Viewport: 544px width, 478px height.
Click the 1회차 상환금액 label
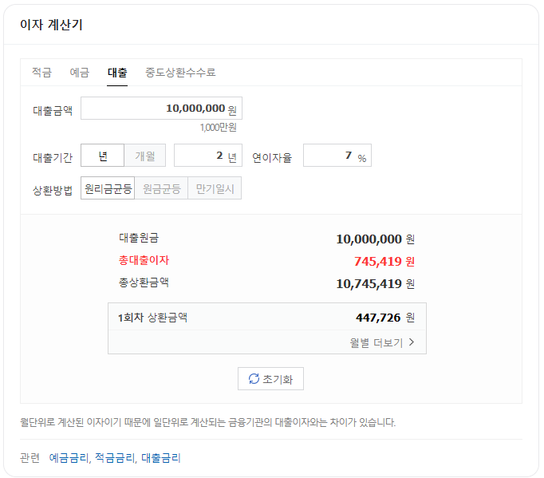point(152,318)
